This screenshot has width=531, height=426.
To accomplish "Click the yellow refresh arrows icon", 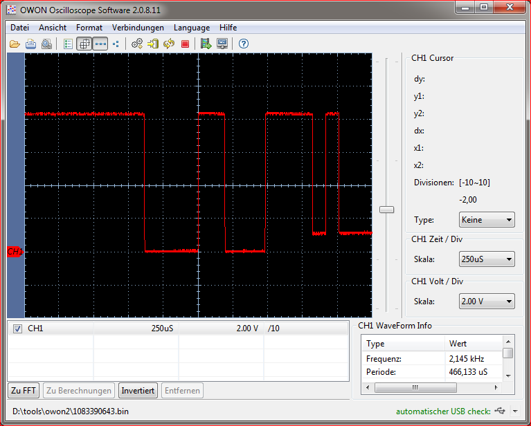I will [169, 44].
